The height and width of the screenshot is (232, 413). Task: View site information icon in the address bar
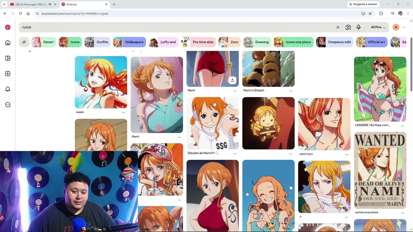point(37,14)
